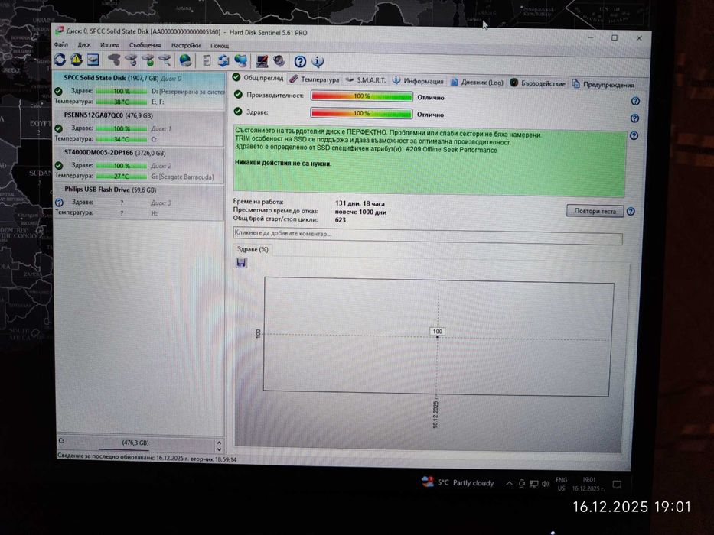The image size is (714, 535).
Task: Select the Общ преглед tab
Action: [258, 78]
